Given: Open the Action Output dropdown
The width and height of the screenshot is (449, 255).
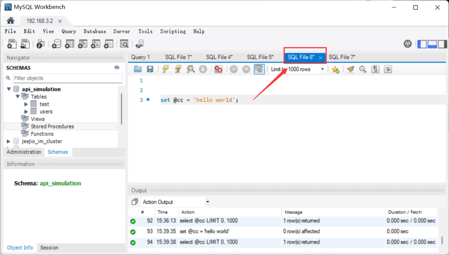Looking at the screenshot, I should (x=207, y=202).
